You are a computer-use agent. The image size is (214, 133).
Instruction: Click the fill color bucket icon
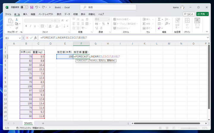50,26
